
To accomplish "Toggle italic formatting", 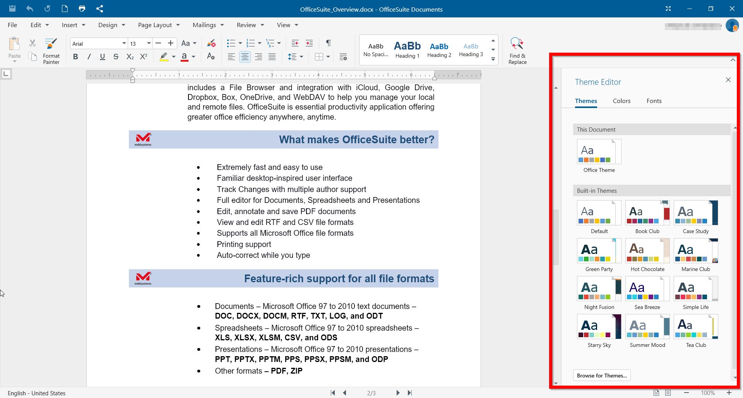I will tap(89, 57).
